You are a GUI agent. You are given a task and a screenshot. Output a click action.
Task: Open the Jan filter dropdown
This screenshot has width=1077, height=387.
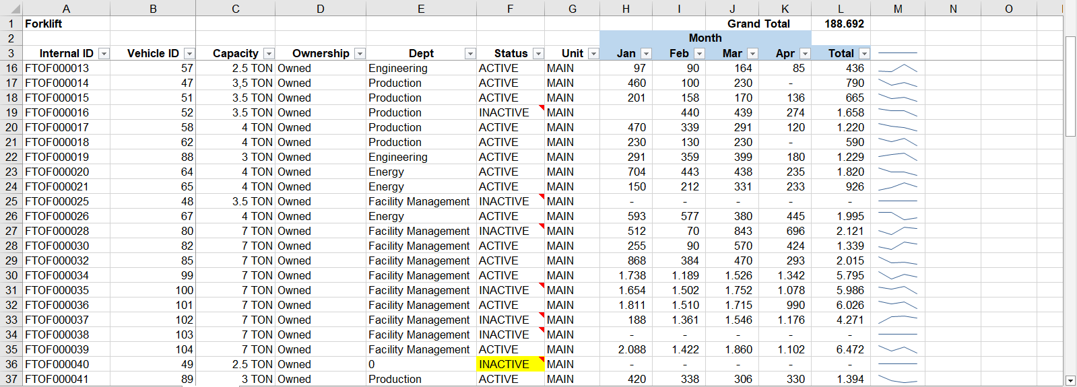pos(646,54)
